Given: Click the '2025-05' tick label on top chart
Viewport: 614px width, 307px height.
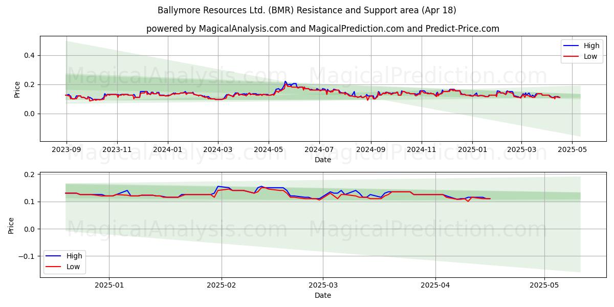Looking at the screenshot, I should (x=572, y=149).
